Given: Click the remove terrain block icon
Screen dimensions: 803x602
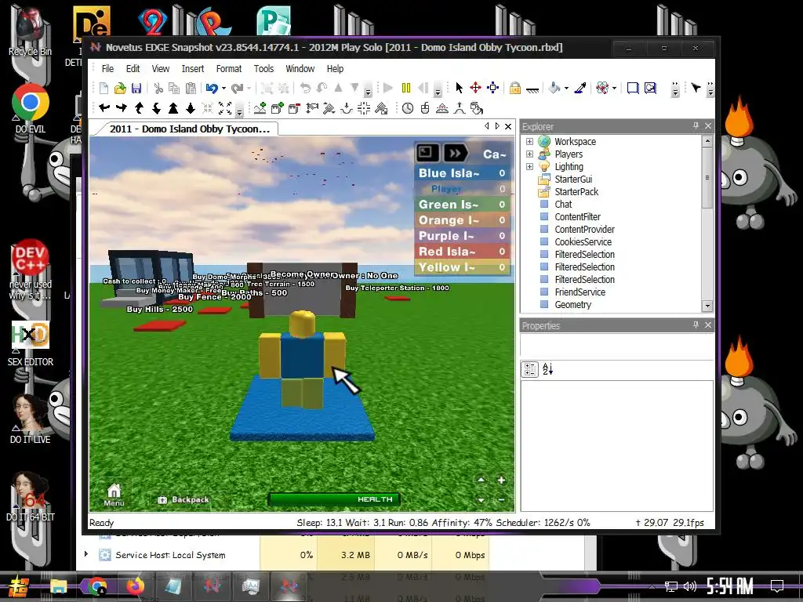Looking at the screenshot, I should click(294, 108).
